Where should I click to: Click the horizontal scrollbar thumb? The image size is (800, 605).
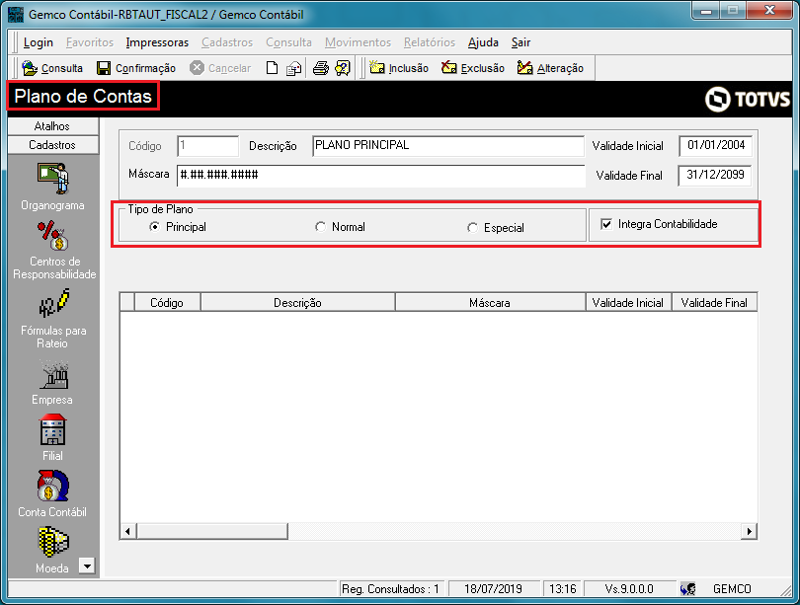212,531
